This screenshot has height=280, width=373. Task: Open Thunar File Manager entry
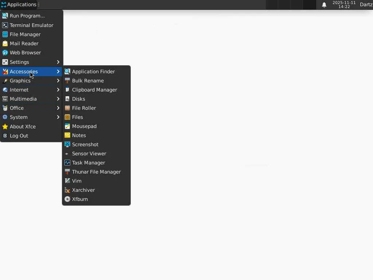click(96, 172)
